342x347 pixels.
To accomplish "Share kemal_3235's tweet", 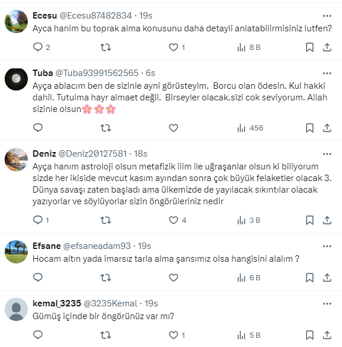I will [327, 335].
